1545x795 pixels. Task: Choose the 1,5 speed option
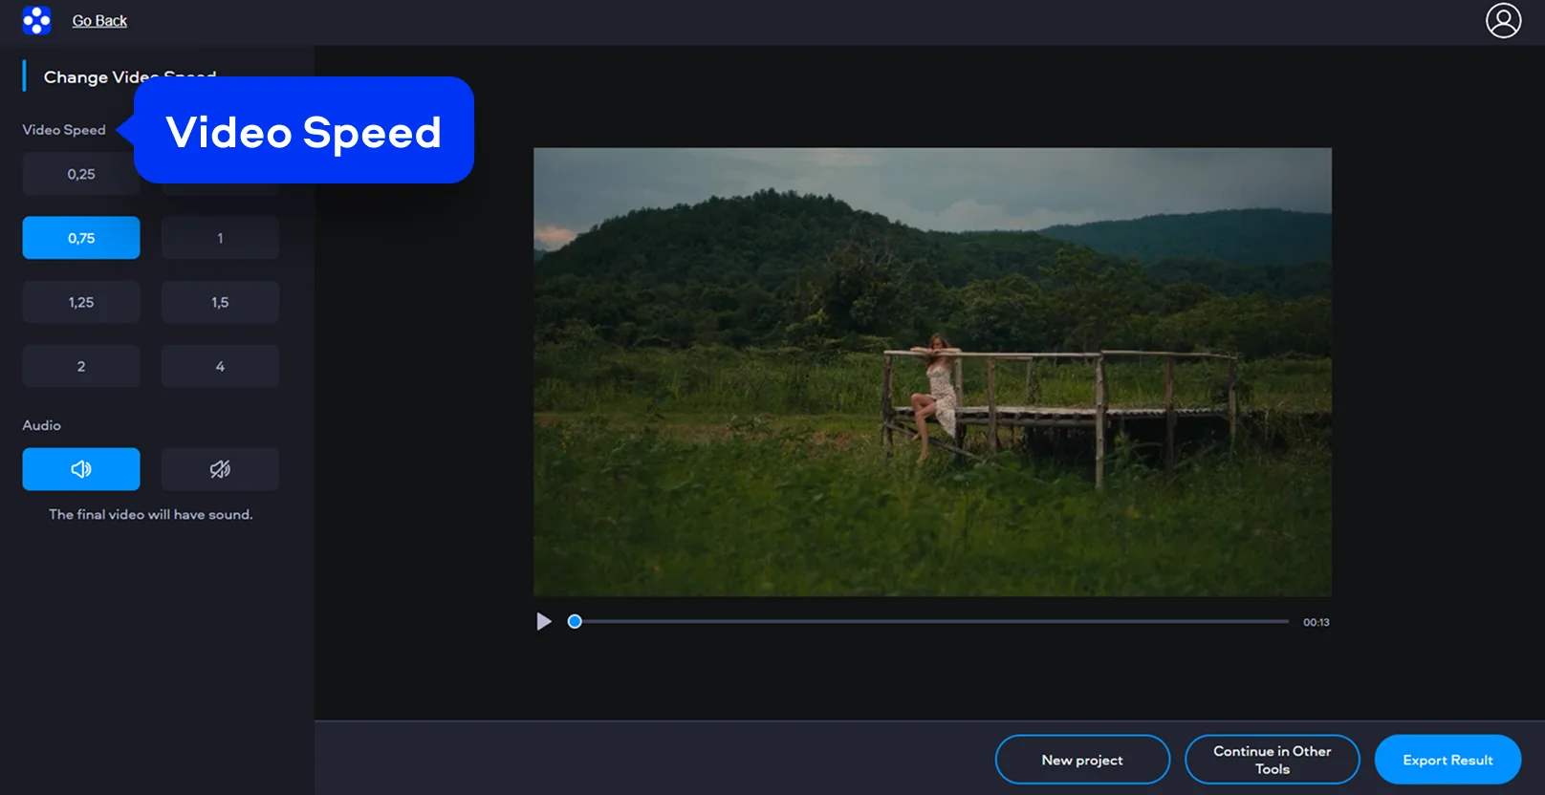click(220, 302)
